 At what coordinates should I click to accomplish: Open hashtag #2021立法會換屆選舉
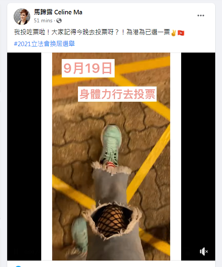(x=44, y=44)
